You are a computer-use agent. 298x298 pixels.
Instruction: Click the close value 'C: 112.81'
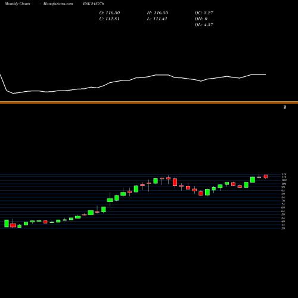pyautogui.click(x=109, y=19)
